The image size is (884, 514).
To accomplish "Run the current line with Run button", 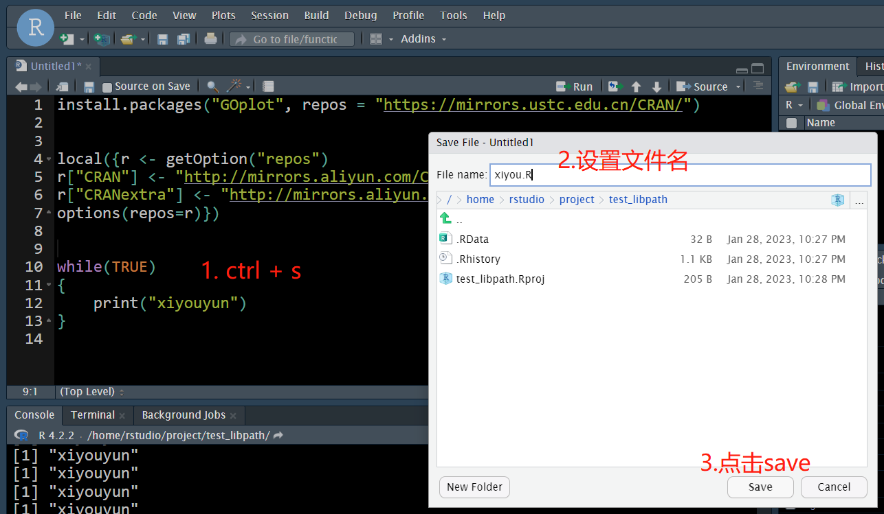I will pos(575,86).
